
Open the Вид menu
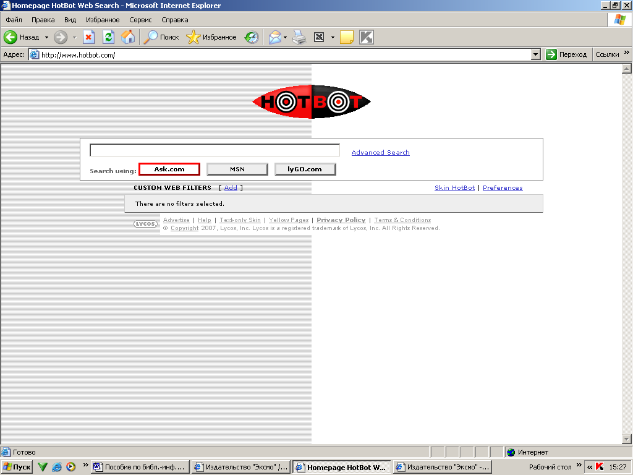[x=70, y=20]
